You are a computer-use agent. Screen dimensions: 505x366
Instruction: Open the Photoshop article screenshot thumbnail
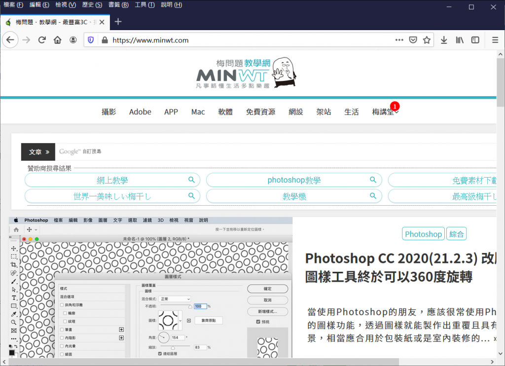151,288
